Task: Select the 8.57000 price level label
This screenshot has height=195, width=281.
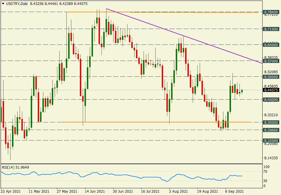Action: click(271, 61)
